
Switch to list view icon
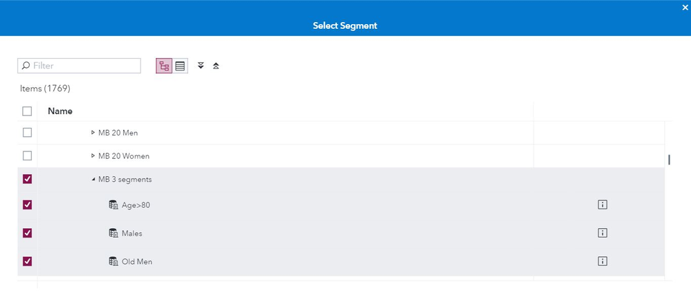pyautogui.click(x=181, y=66)
